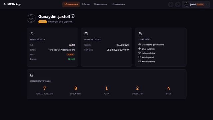Click the HESAP AKTİVİTESİ card title
This screenshot has height=120, width=213.
(x=93, y=39)
